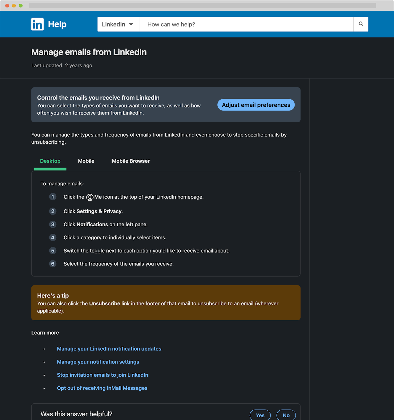
Task: Switch to the Mobile Browser tab
Action: (131, 161)
